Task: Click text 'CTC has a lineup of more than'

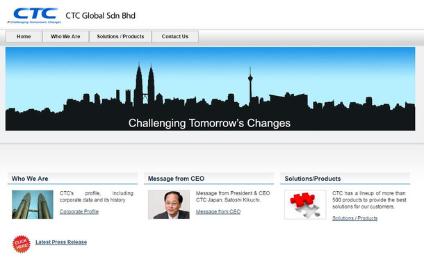Action: pyautogui.click(x=369, y=193)
